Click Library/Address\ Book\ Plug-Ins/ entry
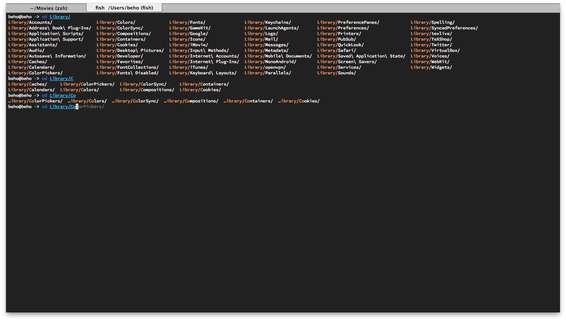566x321 pixels. [50, 28]
